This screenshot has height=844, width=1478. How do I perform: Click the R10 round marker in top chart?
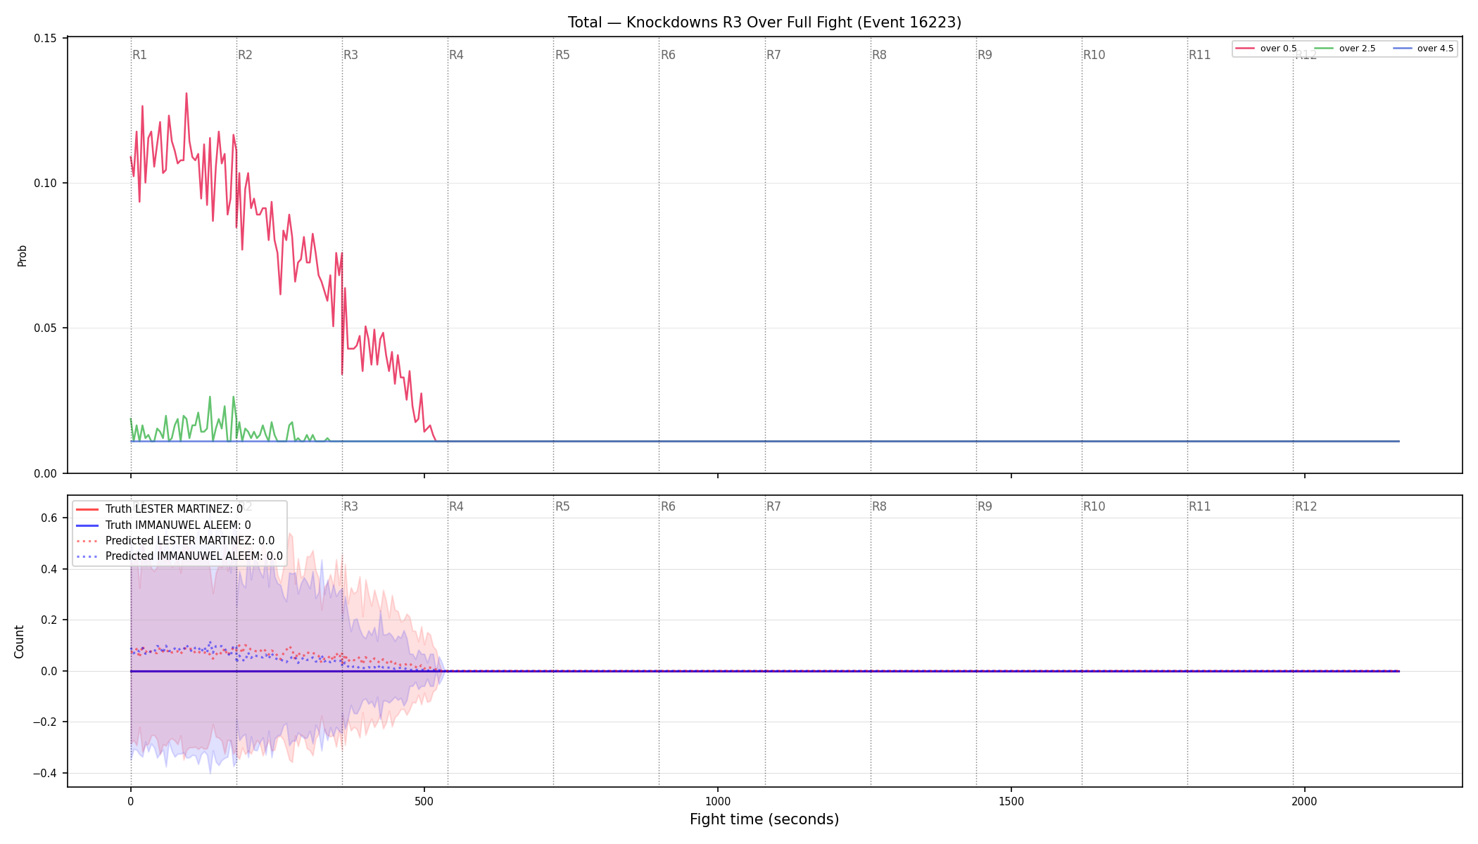click(1094, 55)
